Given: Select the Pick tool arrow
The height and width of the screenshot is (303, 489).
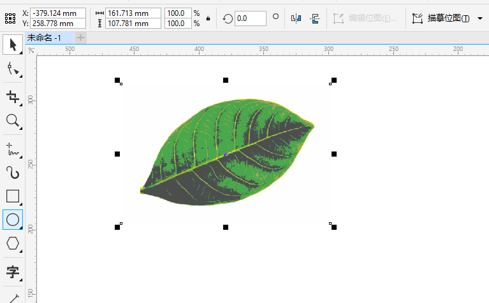Looking at the screenshot, I should tap(13, 45).
